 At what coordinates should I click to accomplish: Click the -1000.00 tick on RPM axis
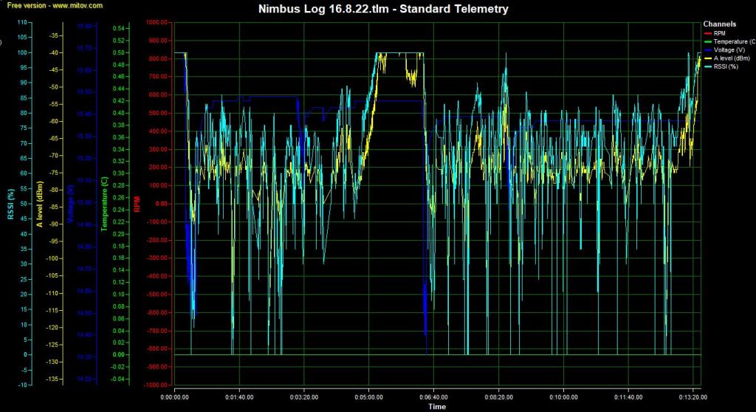(156, 385)
